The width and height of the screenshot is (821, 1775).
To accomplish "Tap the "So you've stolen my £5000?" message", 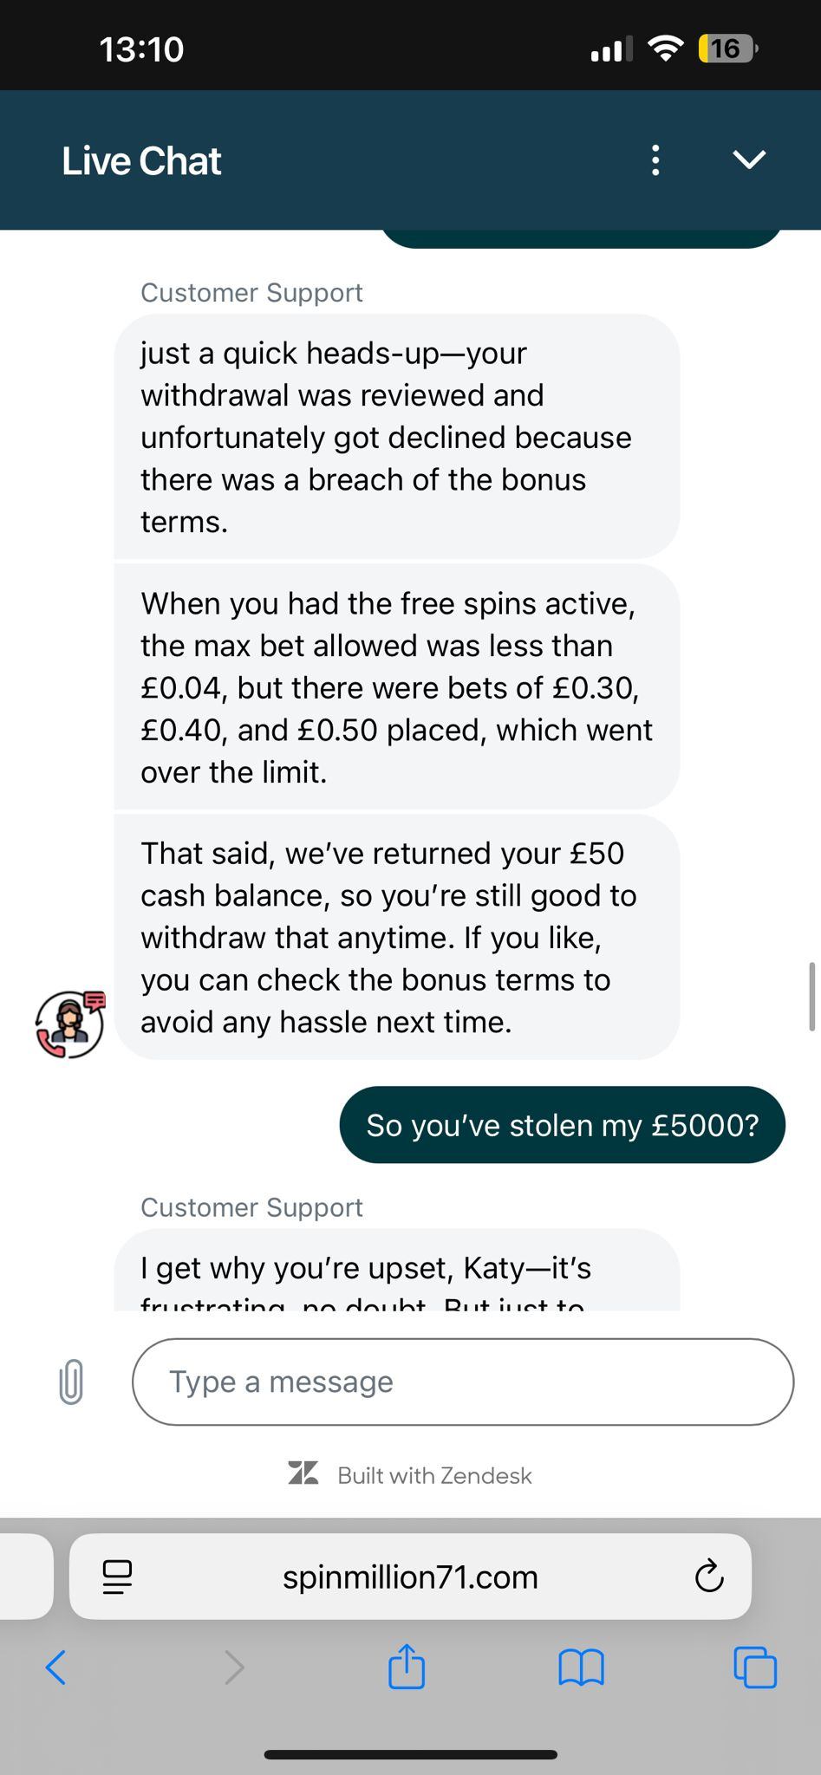I will pyautogui.click(x=562, y=1125).
